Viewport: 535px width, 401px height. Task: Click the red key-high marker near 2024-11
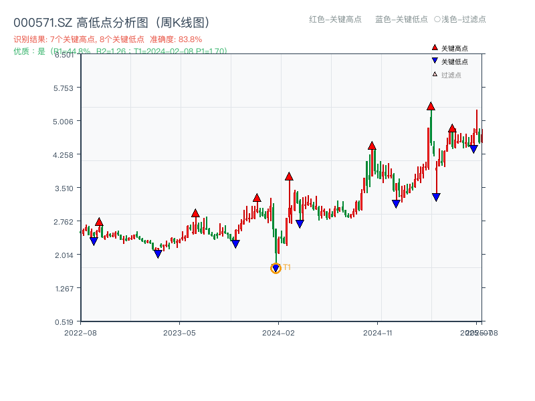point(372,146)
